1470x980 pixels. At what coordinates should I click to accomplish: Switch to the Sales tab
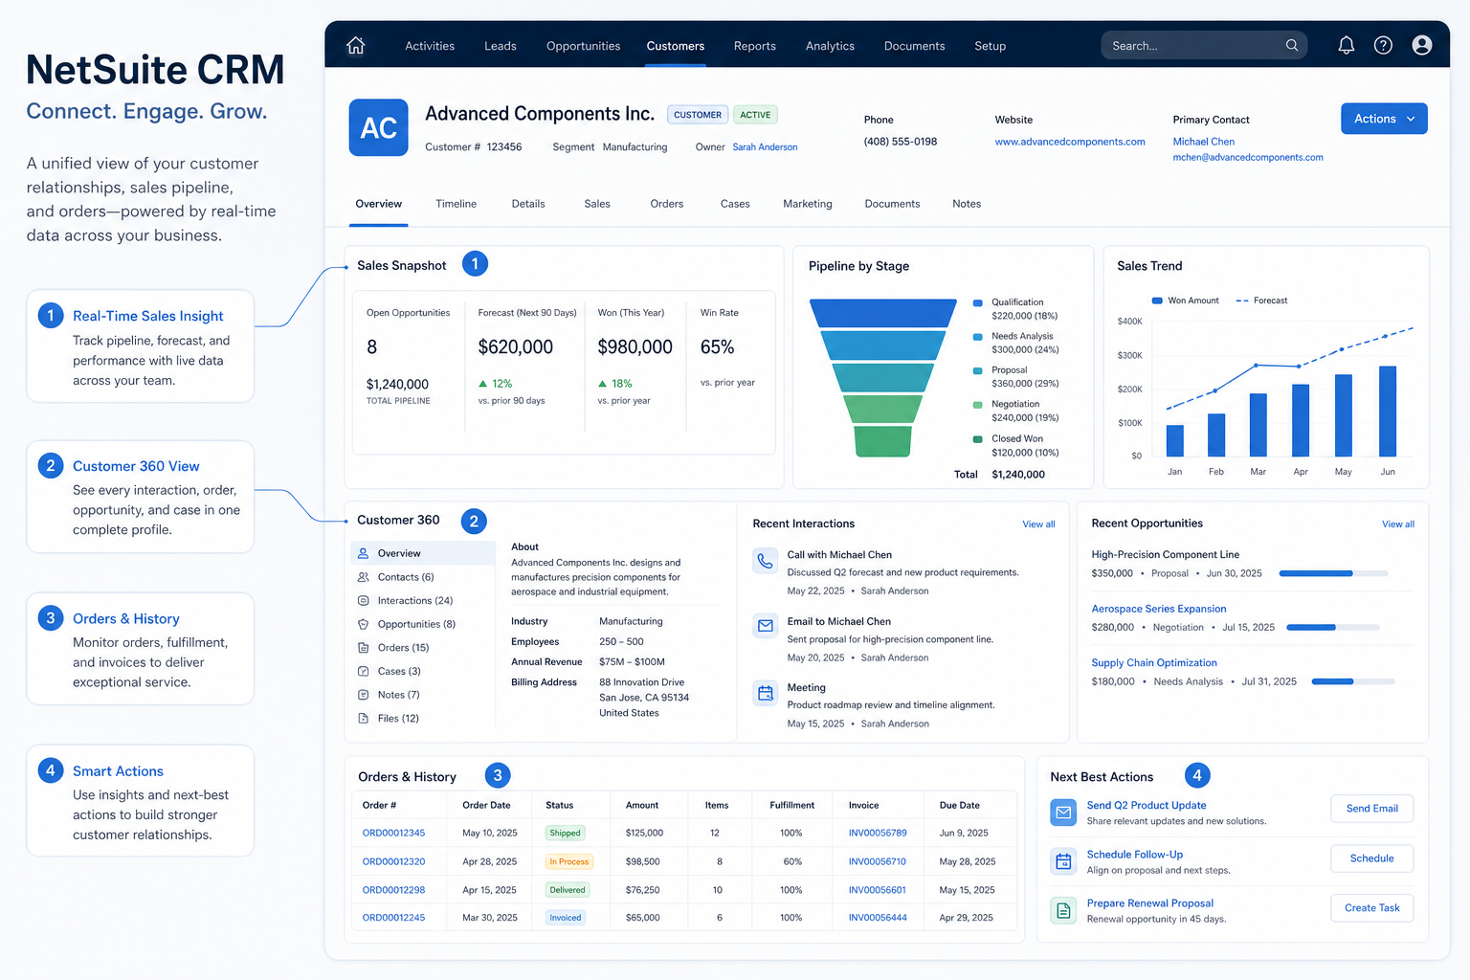tap(597, 204)
